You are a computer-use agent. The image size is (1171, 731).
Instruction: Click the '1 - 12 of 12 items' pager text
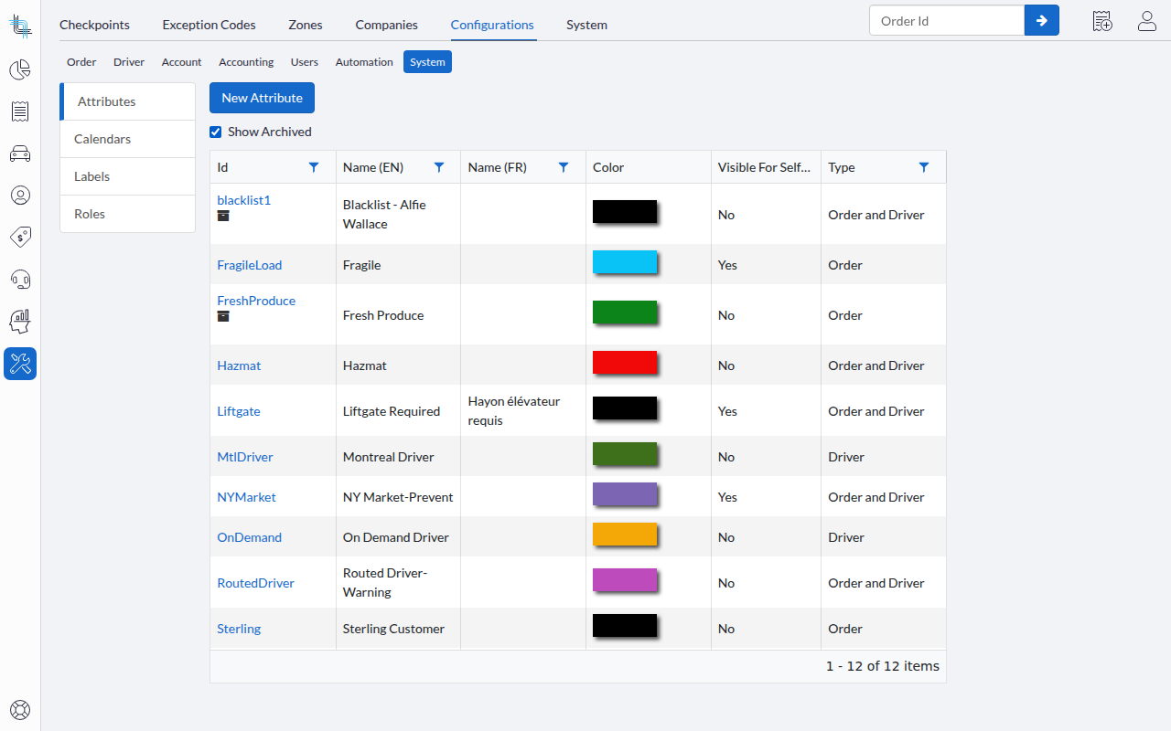pyautogui.click(x=883, y=666)
